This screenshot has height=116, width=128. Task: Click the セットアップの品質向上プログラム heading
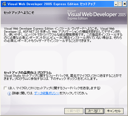coord(28,73)
